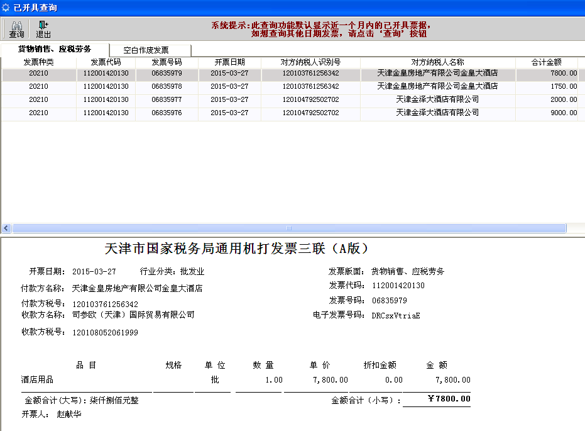Switch to 货物销售、应税劳务 tab

55,49
